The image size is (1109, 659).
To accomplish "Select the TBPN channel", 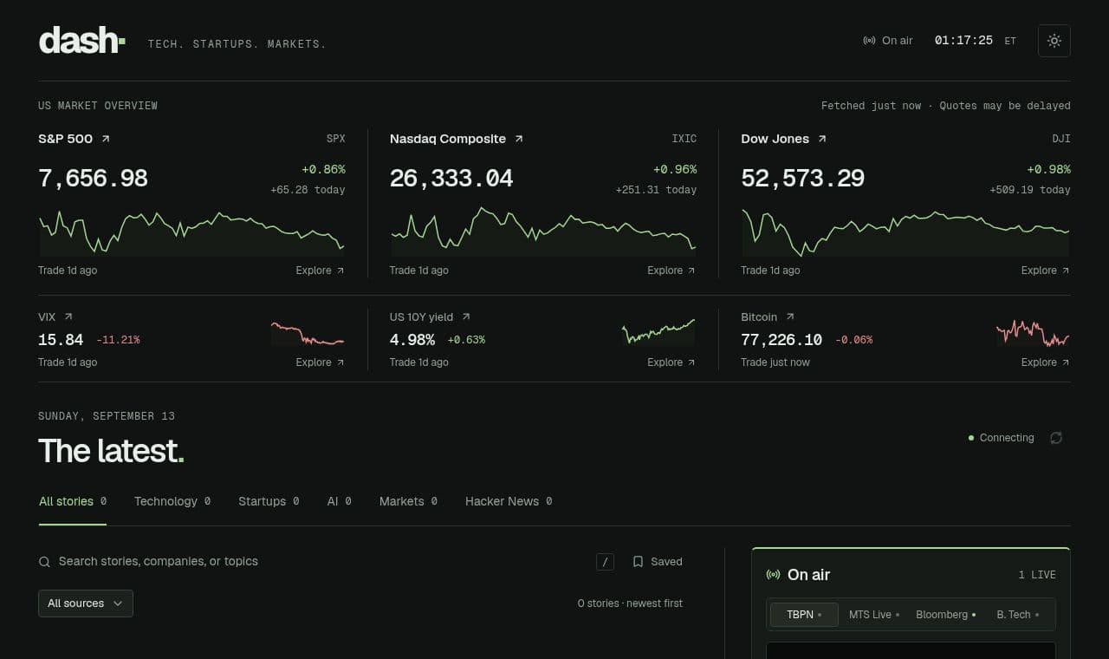I will pos(804,615).
